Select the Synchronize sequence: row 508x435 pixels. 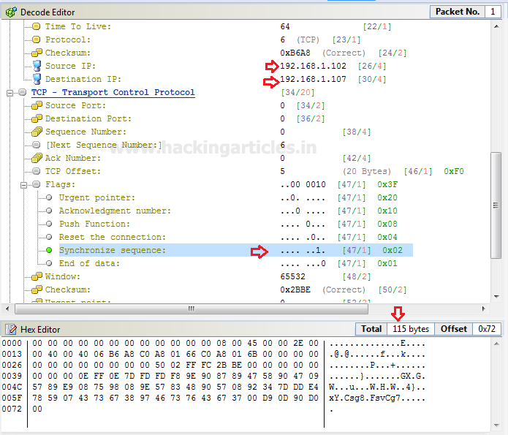(235, 250)
